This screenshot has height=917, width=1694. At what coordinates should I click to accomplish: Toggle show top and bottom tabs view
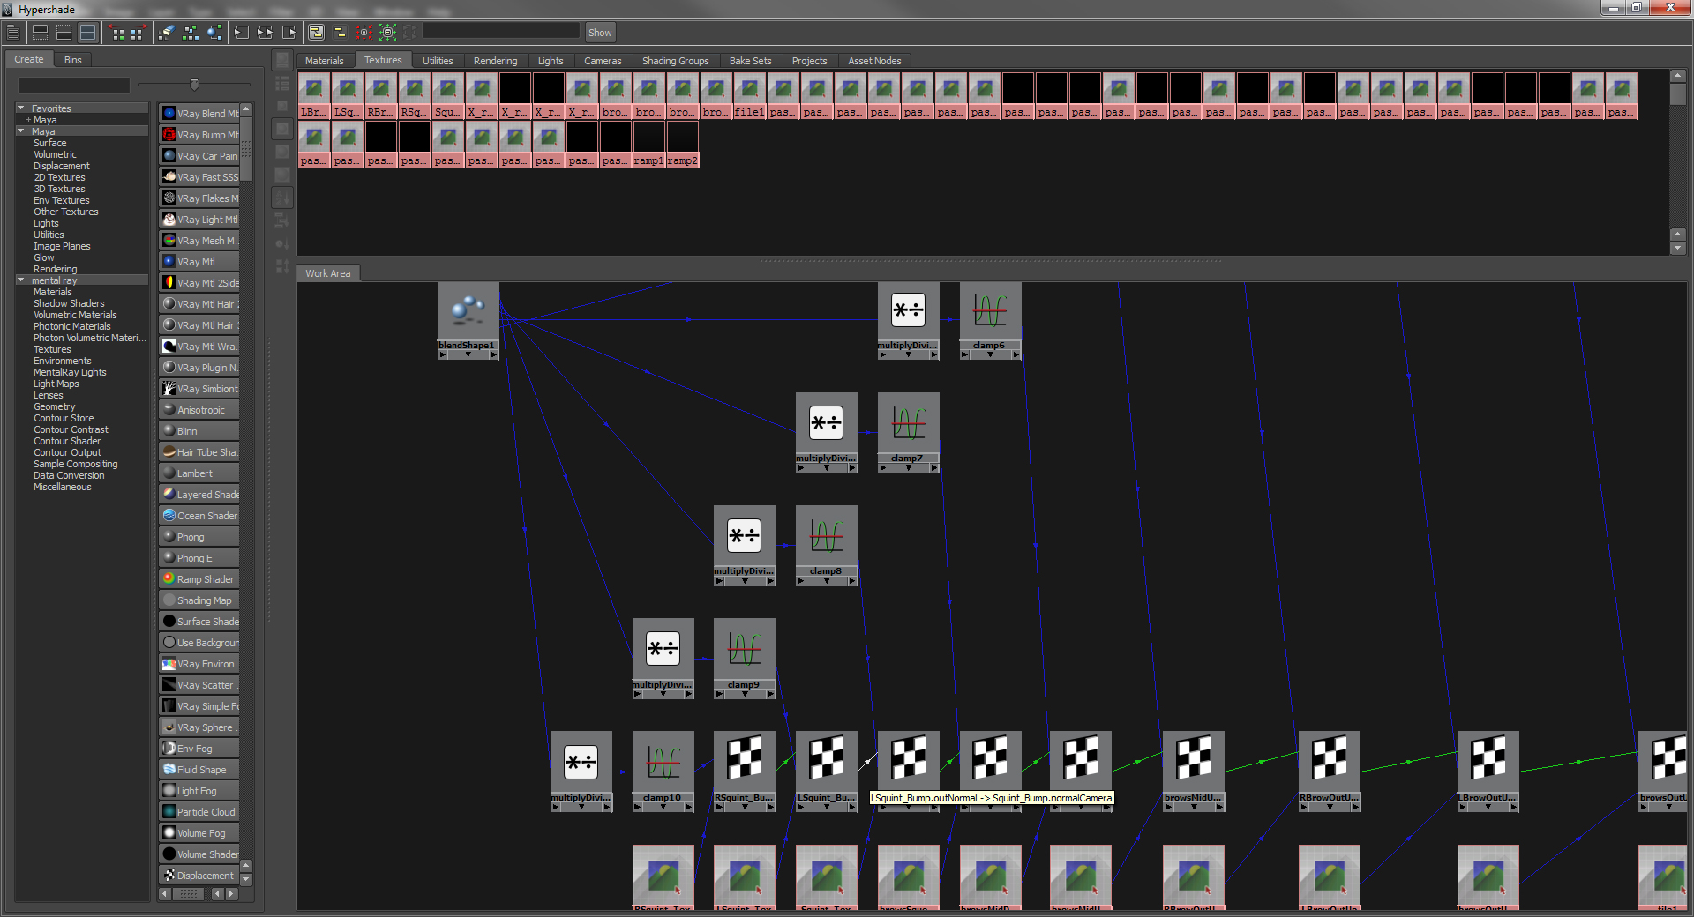coord(87,33)
